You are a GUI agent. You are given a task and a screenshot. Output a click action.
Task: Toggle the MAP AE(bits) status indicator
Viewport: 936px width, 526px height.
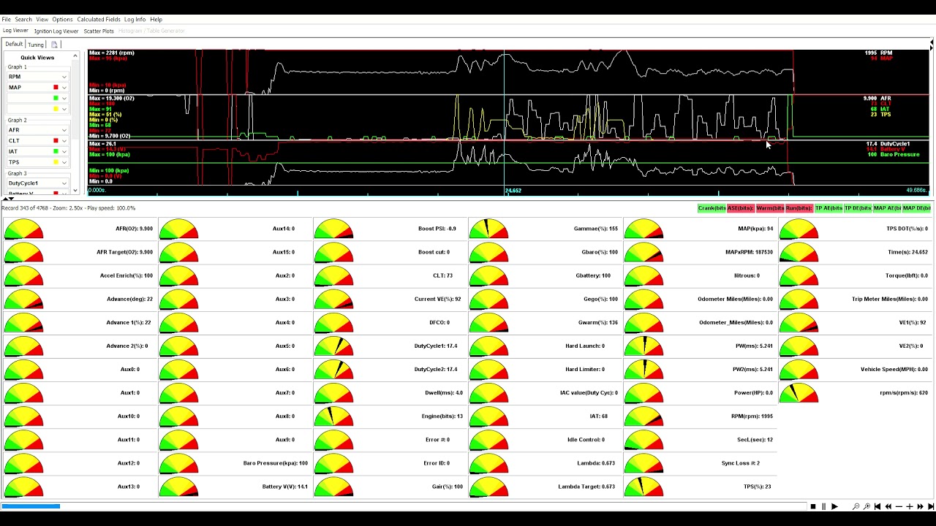point(887,208)
